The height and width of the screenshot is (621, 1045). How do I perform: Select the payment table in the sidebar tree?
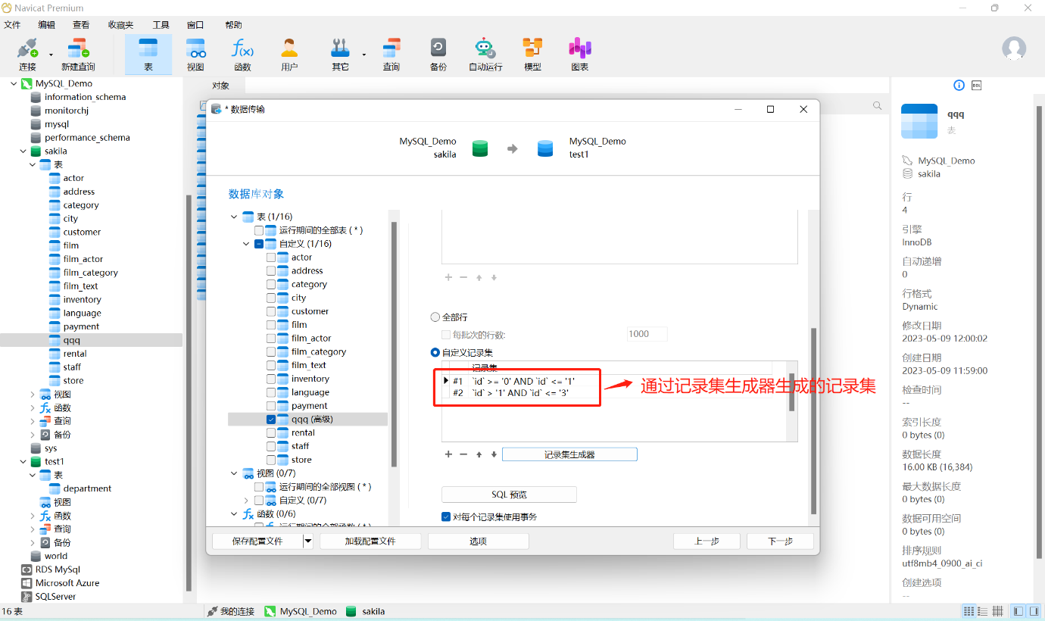(x=81, y=327)
